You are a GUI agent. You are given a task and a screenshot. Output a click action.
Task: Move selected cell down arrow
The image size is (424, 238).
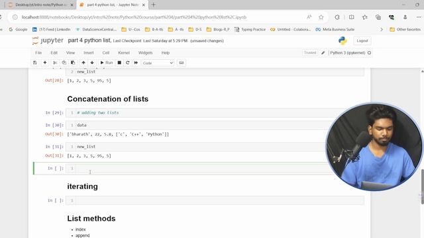coord(92,63)
